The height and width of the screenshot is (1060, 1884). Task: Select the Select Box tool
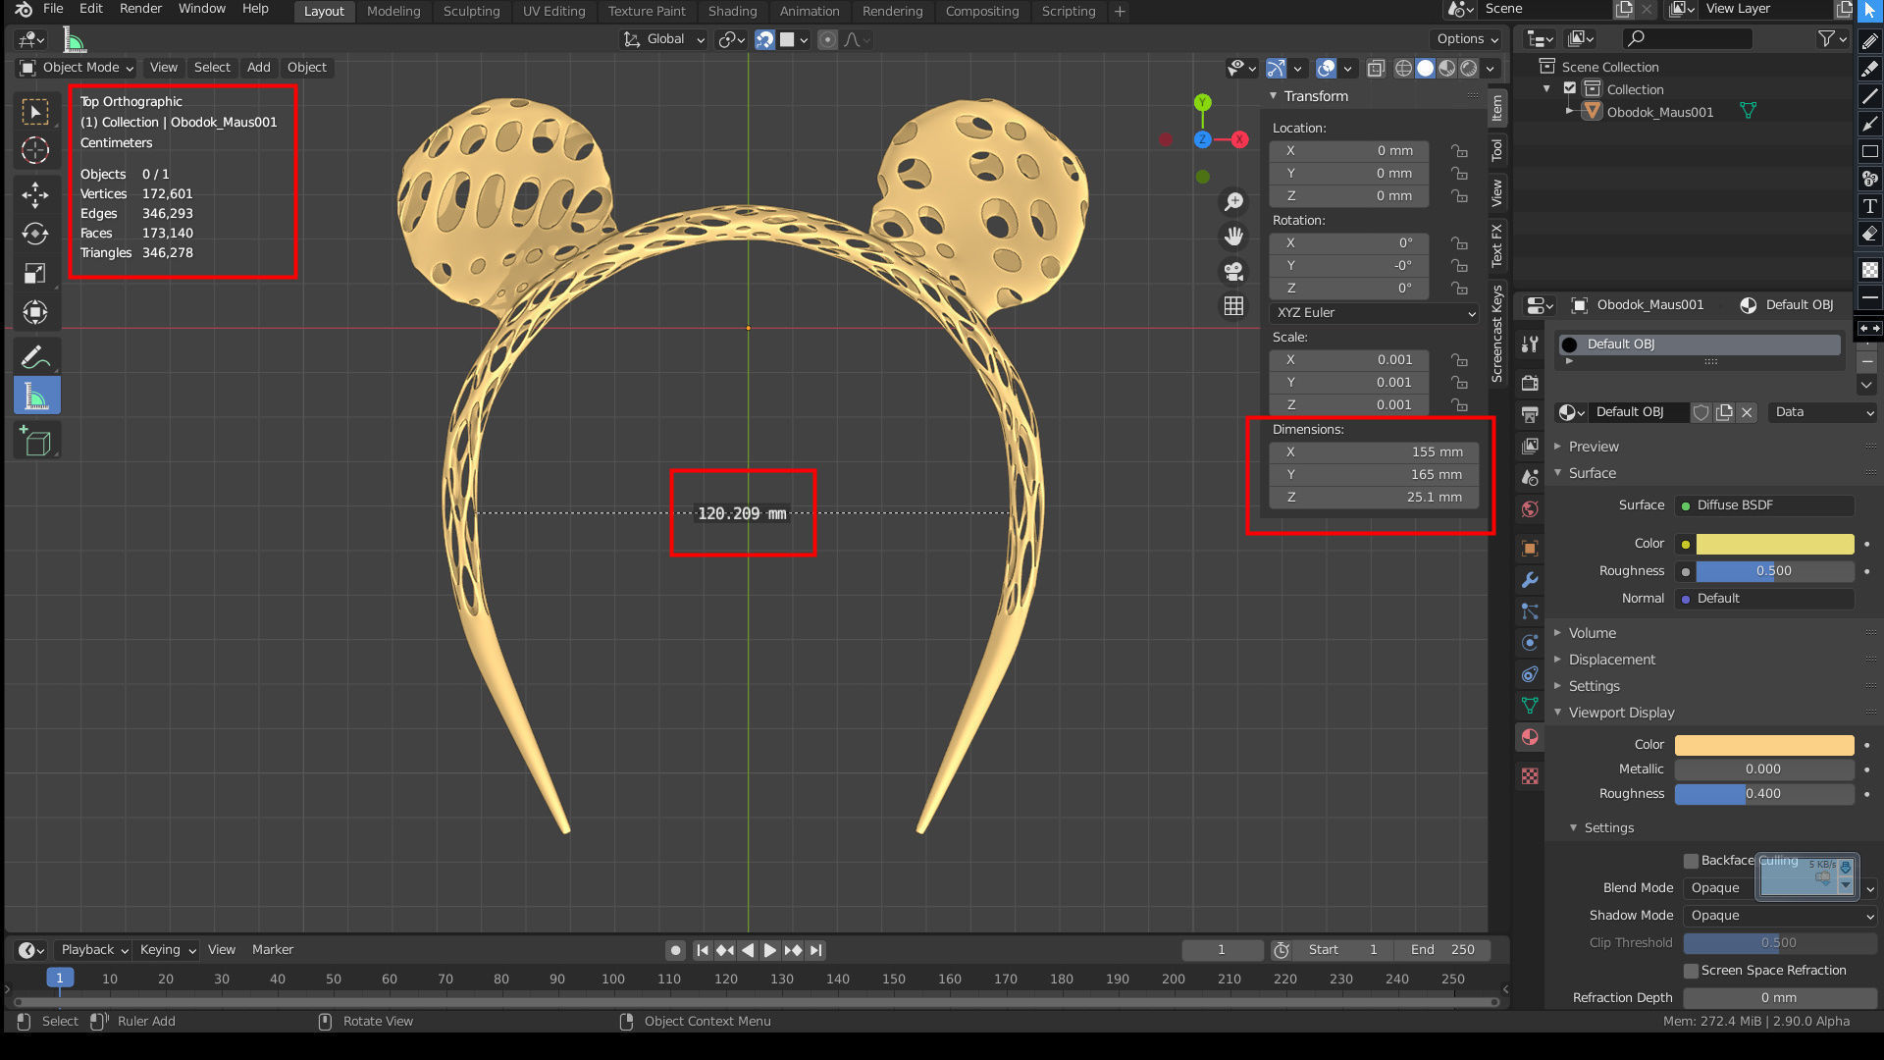click(x=36, y=112)
